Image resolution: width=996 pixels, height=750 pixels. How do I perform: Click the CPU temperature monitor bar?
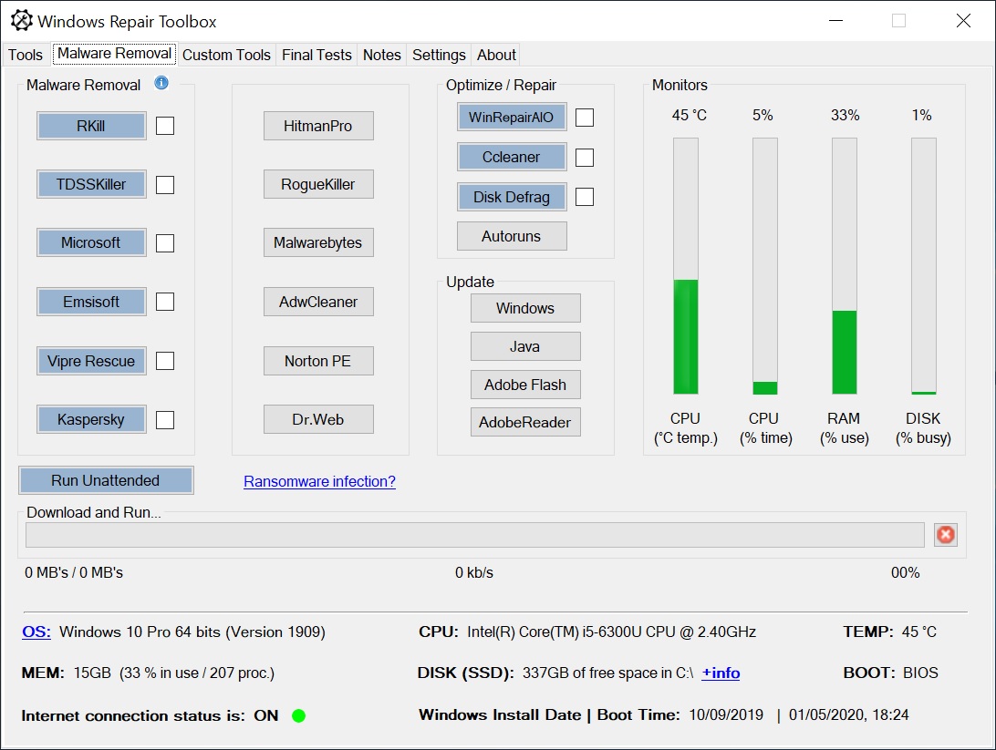pyautogui.click(x=685, y=266)
